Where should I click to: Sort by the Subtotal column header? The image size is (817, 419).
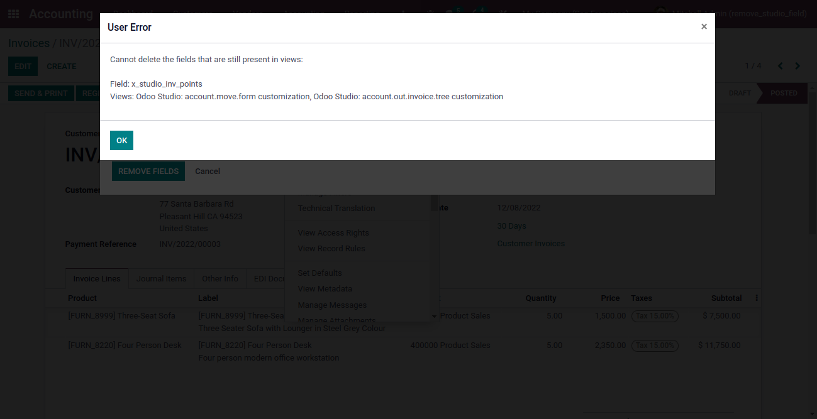[x=726, y=298]
